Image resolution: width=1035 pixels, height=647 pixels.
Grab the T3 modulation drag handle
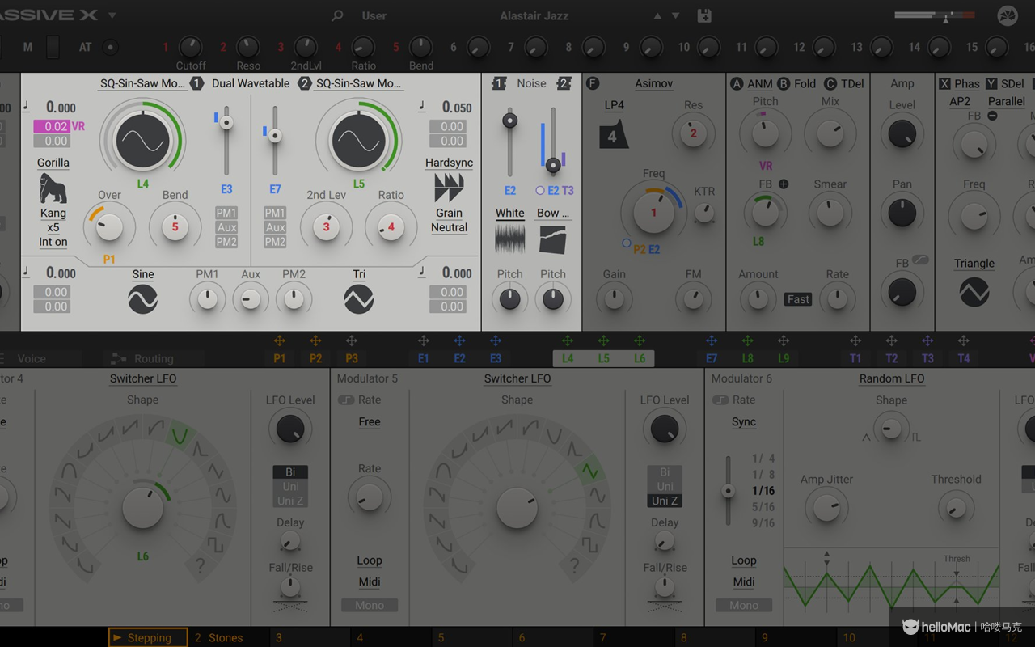point(927,340)
